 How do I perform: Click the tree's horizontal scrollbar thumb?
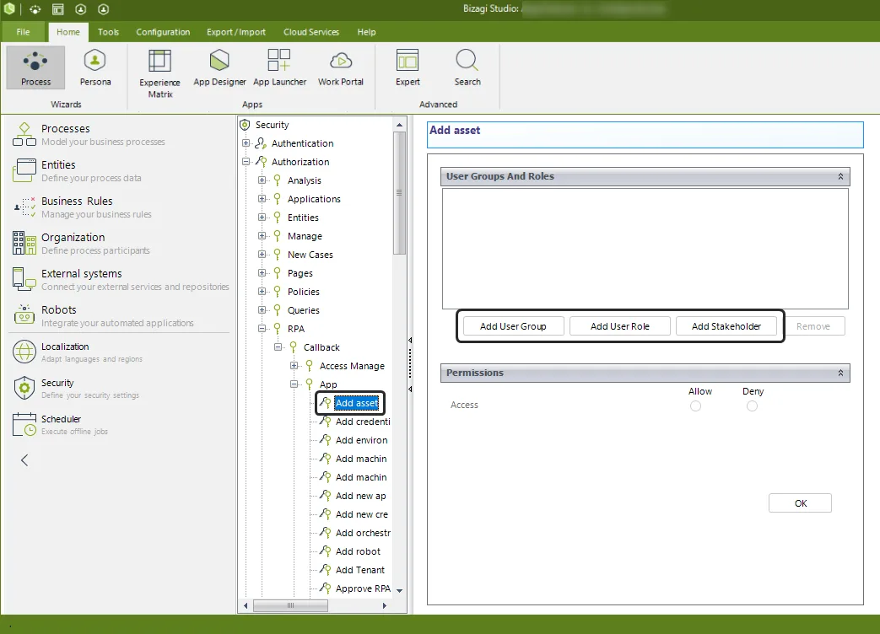[x=290, y=605]
